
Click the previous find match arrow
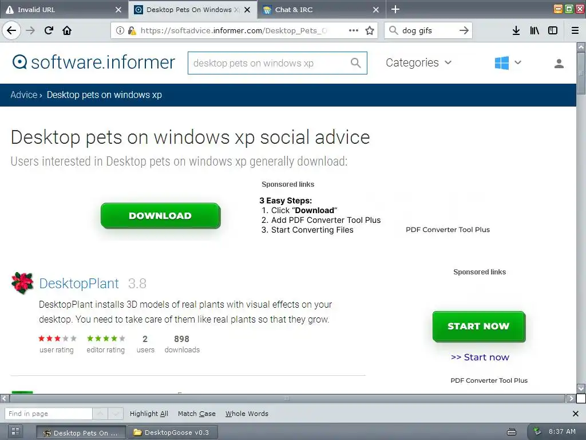tap(100, 414)
